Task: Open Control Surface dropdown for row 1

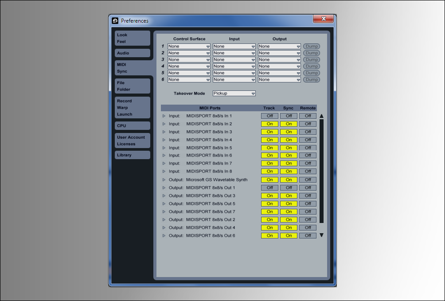Action: click(189, 47)
